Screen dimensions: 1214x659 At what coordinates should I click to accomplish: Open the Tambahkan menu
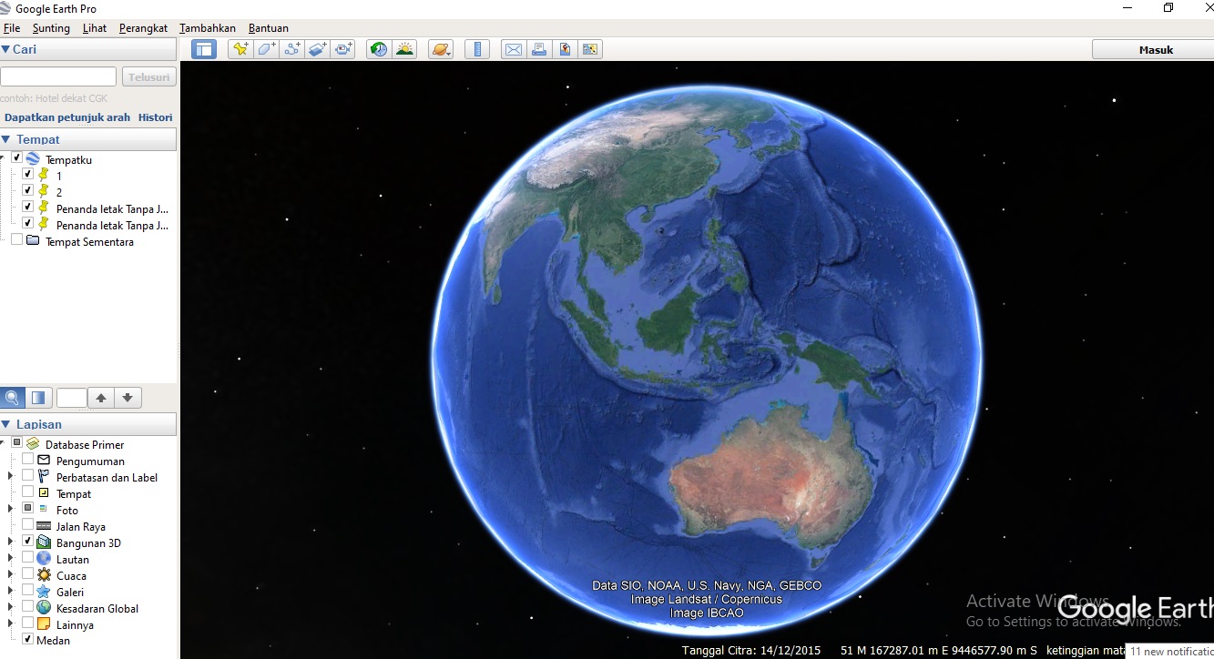click(x=208, y=28)
